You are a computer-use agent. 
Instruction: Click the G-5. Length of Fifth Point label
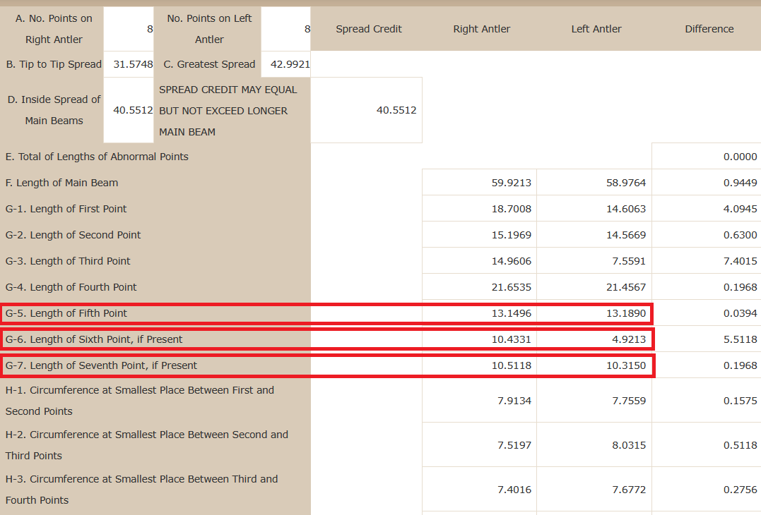click(x=66, y=313)
